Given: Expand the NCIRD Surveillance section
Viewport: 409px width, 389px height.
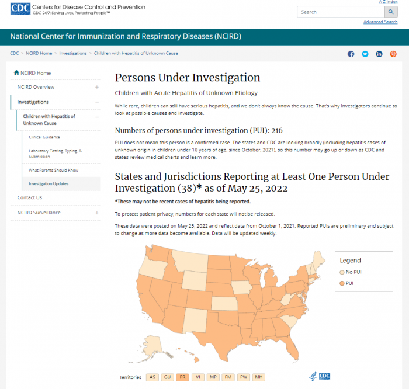Looking at the screenshot, I should click(97, 213).
